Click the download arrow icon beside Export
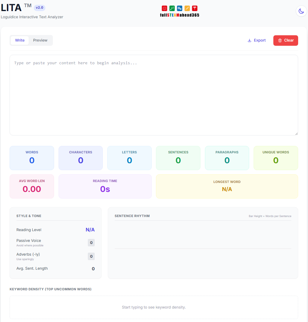This screenshot has height=322, width=308. [x=249, y=40]
